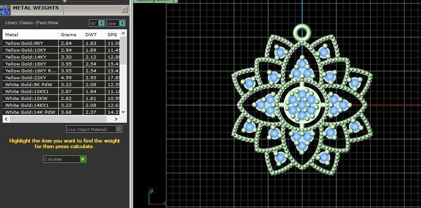Click the Grams column header

point(71,34)
